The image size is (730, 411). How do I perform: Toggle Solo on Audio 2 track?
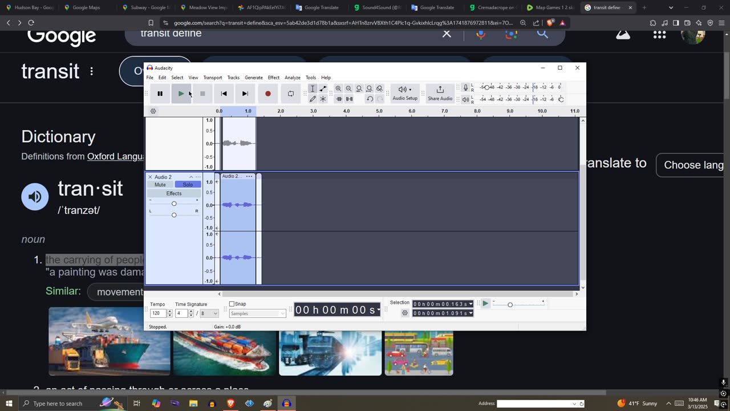coord(188,185)
